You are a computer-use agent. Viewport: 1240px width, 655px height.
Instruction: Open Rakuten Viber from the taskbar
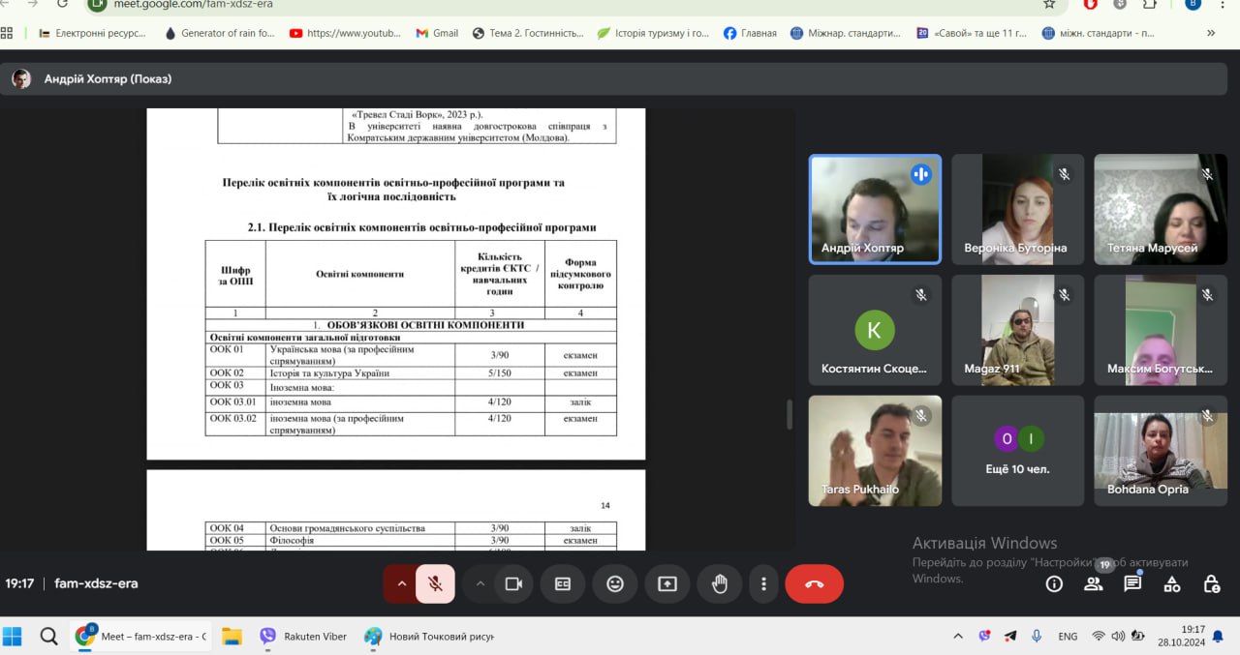303,637
